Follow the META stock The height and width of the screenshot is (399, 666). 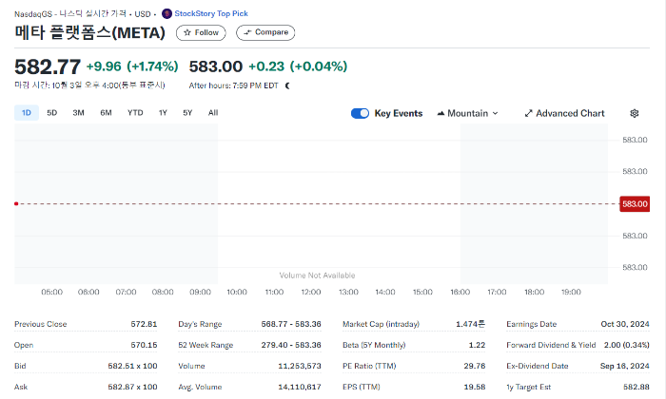pyautogui.click(x=201, y=32)
